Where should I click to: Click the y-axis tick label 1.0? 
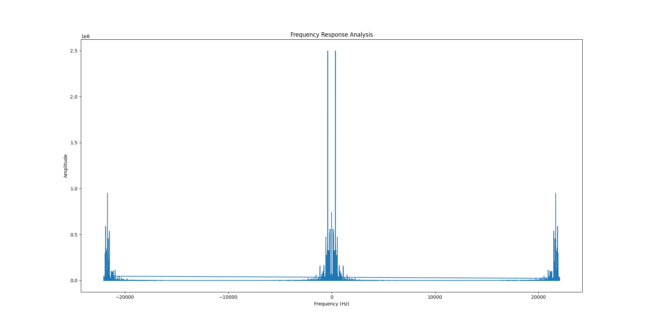(74, 189)
